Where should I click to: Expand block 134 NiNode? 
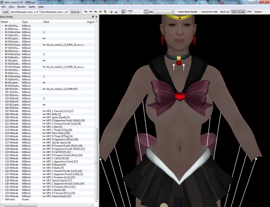click(3, 196)
